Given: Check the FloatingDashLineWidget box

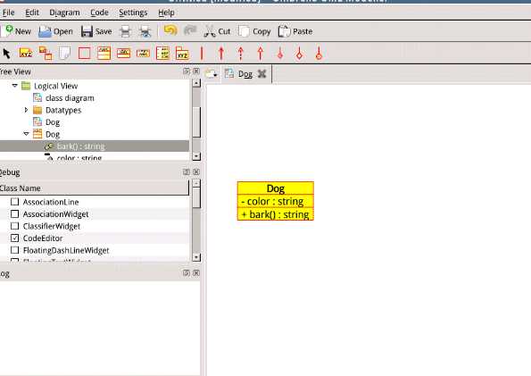Looking at the screenshot, I should pyautogui.click(x=14, y=250).
